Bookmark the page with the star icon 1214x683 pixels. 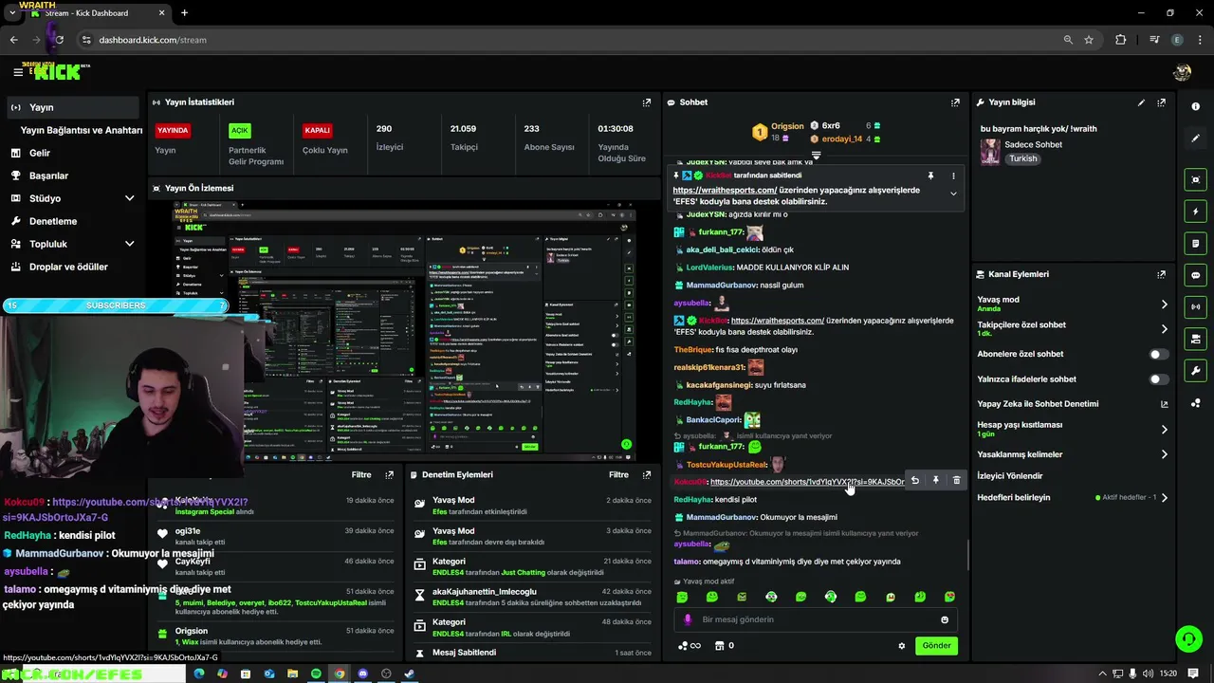(x=1089, y=40)
